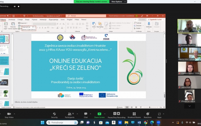Click the Diktirajte microphone button
201x126 pixels.
point(149,25)
